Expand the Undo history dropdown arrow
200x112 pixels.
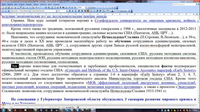tap(39, 7)
